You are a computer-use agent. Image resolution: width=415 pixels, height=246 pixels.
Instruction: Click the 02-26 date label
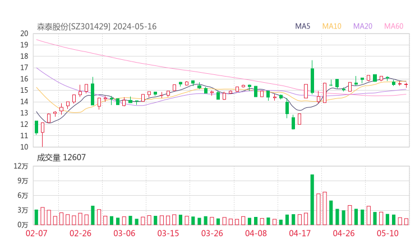click(80, 233)
